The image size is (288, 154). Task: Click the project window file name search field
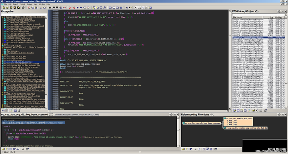point(258,14)
